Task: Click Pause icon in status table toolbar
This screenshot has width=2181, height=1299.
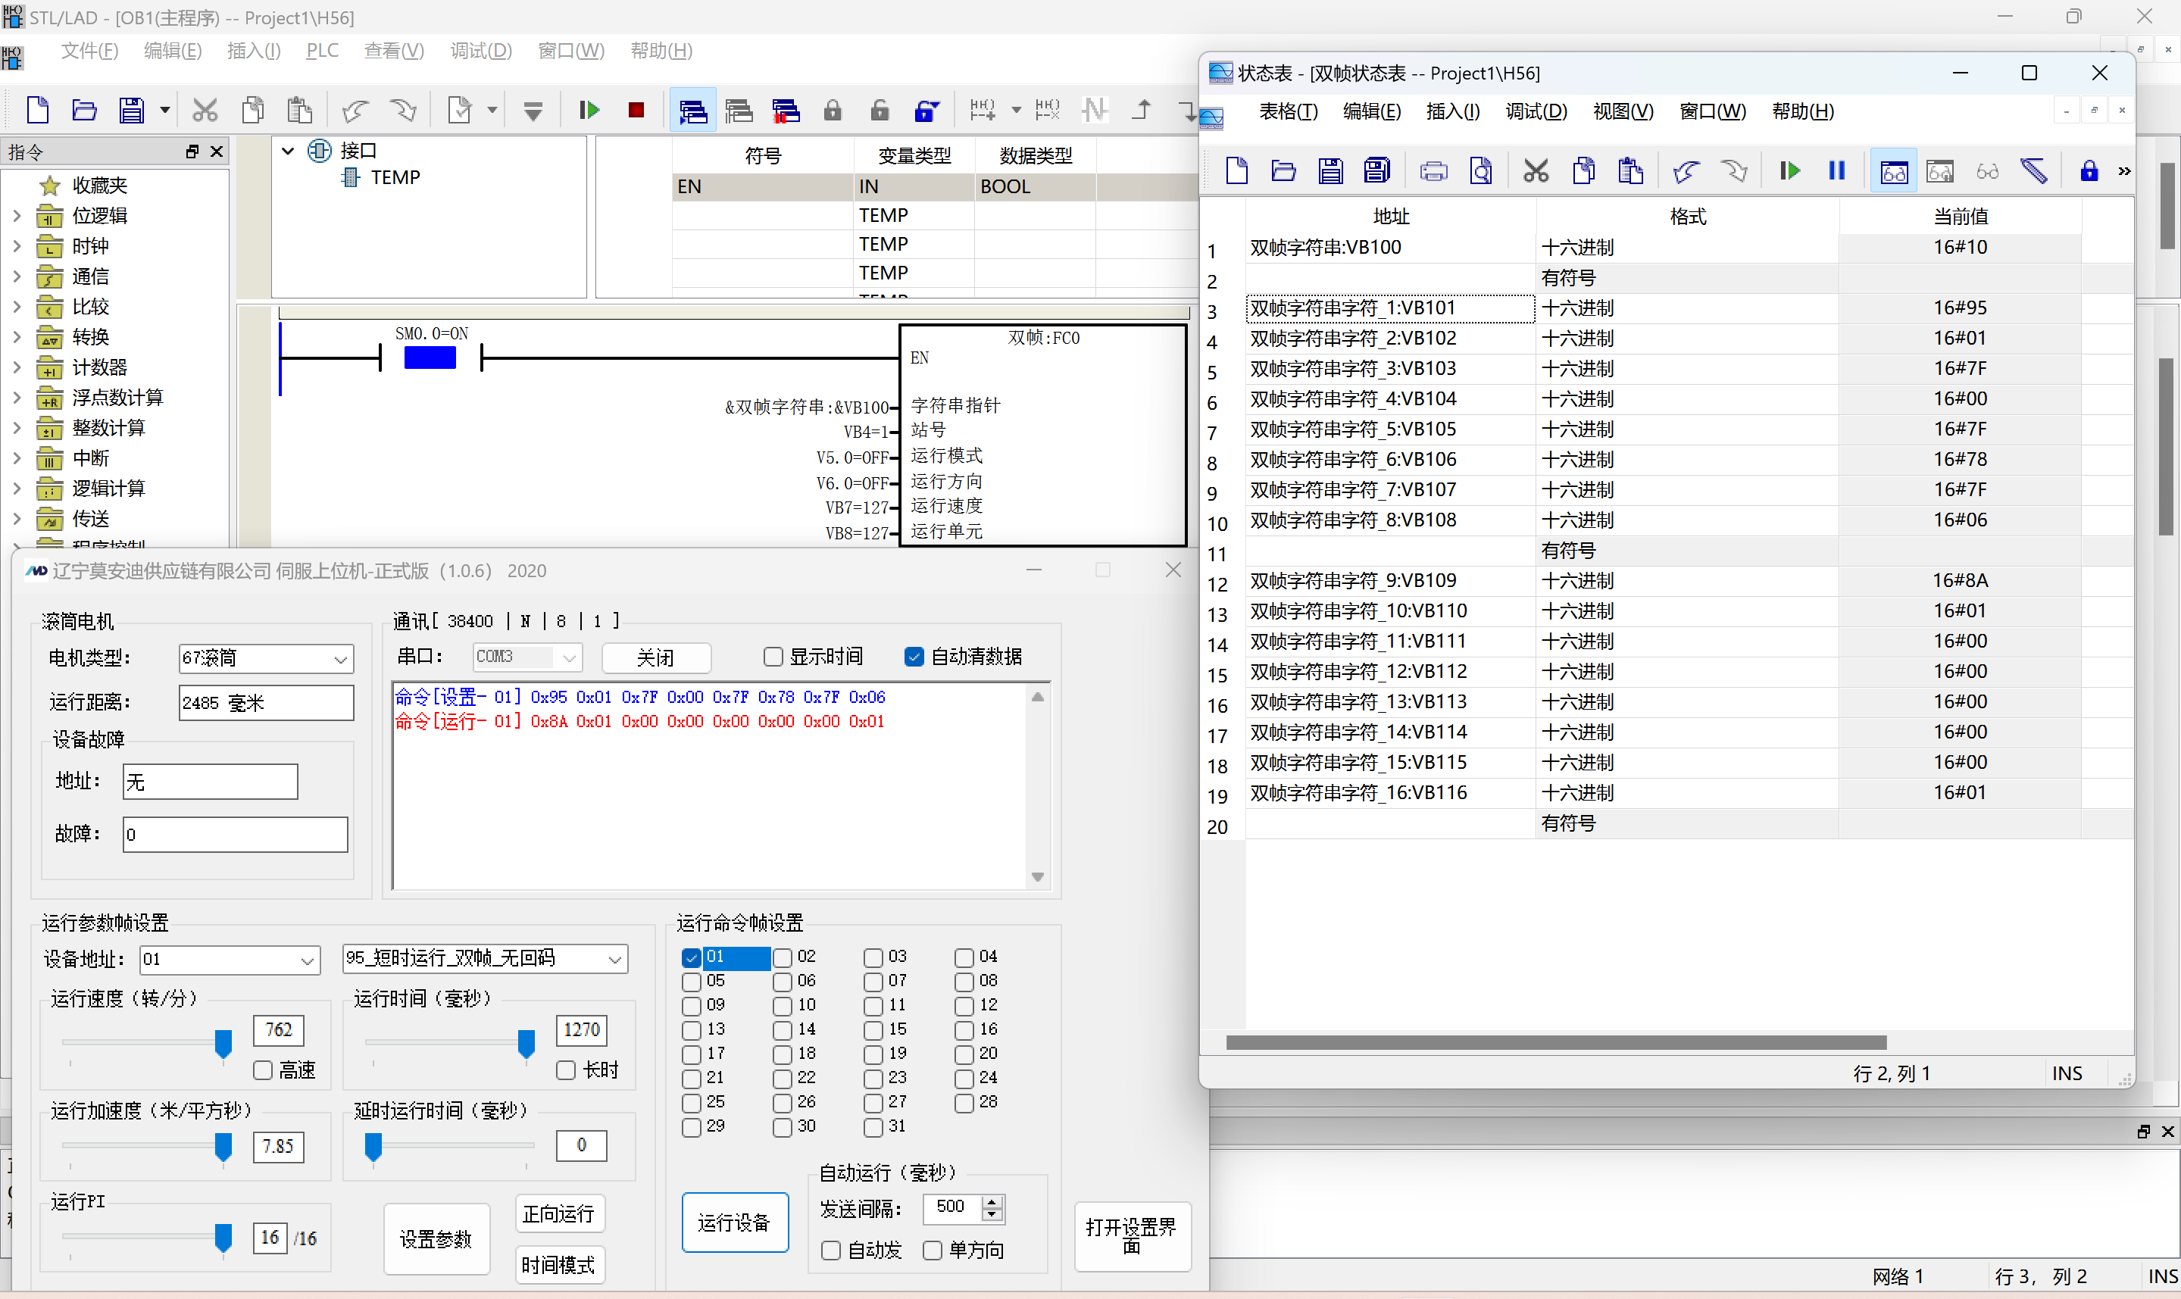Action: coord(1837,170)
